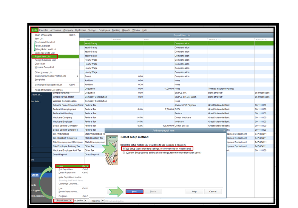Choose Make Payroll Item Inactive
This screenshot has width=298, height=208.
(72, 177)
